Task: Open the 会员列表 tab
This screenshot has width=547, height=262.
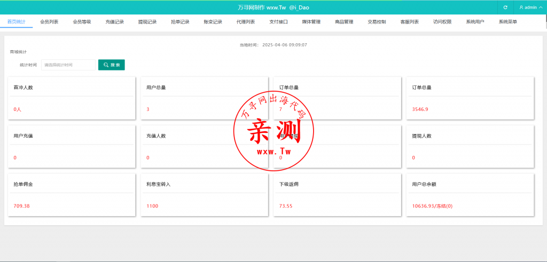Action: [x=49, y=21]
